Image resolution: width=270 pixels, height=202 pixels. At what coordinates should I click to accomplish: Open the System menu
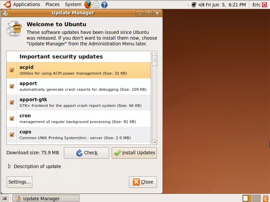click(x=73, y=4)
